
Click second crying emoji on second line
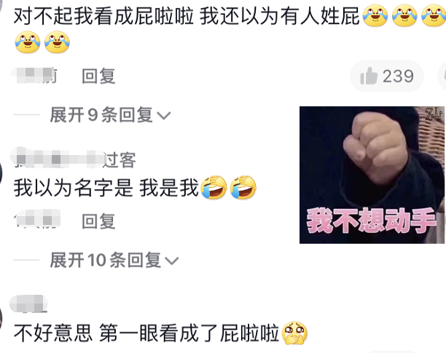tap(57, 42)
